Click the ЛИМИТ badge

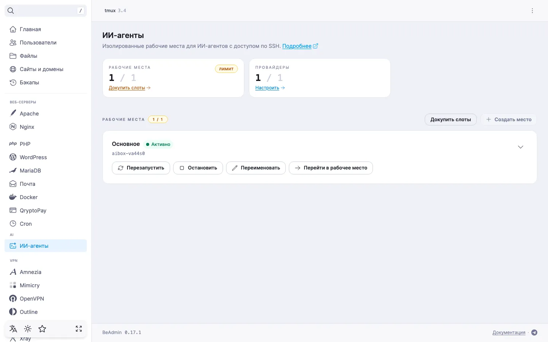coord(226,69)
